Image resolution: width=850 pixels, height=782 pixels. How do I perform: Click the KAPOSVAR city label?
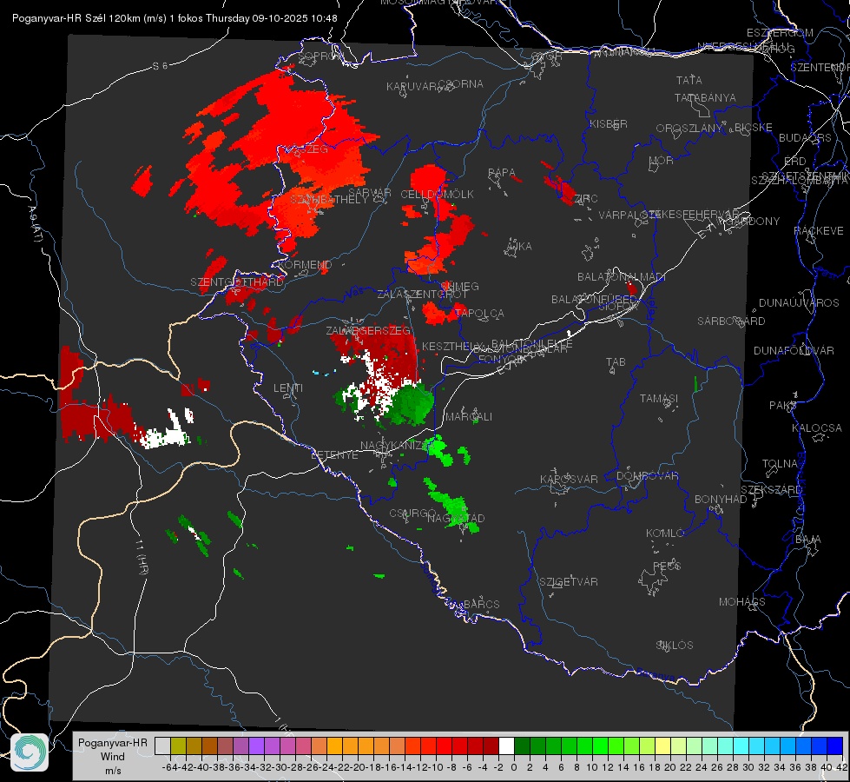pos(569,479)
